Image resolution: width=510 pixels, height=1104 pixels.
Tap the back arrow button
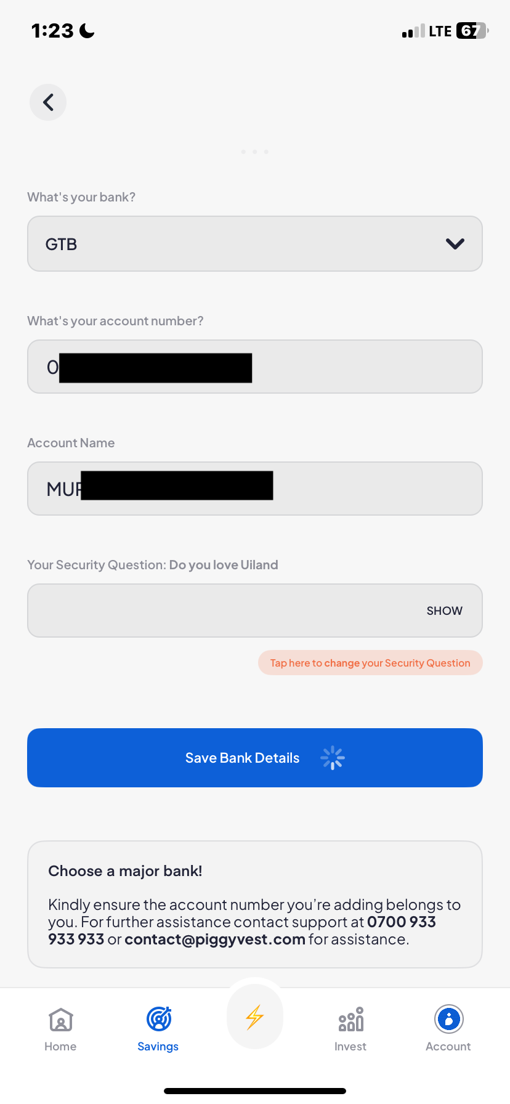[x=48, y=102]
